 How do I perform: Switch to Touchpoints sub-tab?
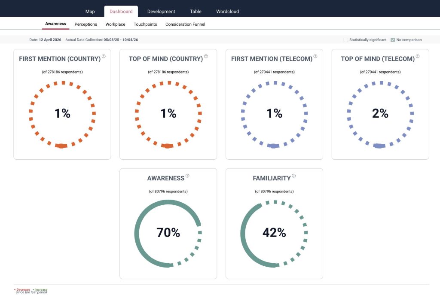145,24
